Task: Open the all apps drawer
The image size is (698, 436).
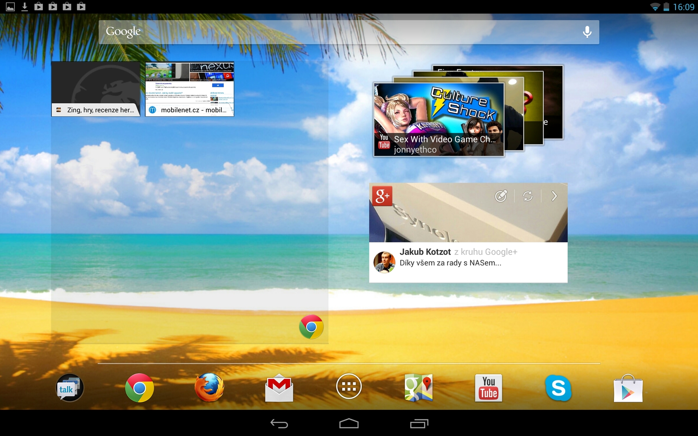Action: tap(349, 386)
